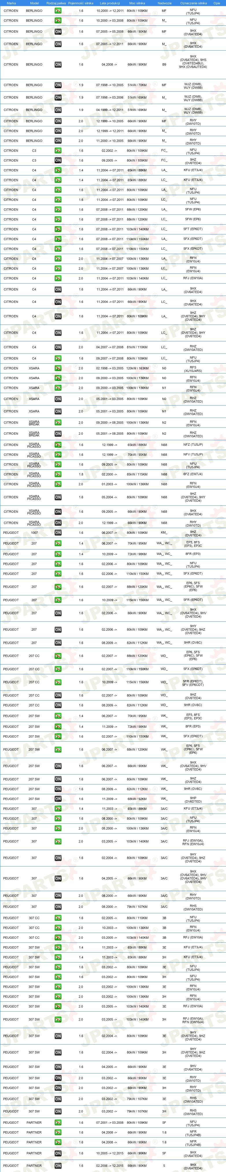Viewport: 226px width, 1172px height.
Task: Select the 1007 model cell
Action: pyautogui.click(x=34, y=533)
